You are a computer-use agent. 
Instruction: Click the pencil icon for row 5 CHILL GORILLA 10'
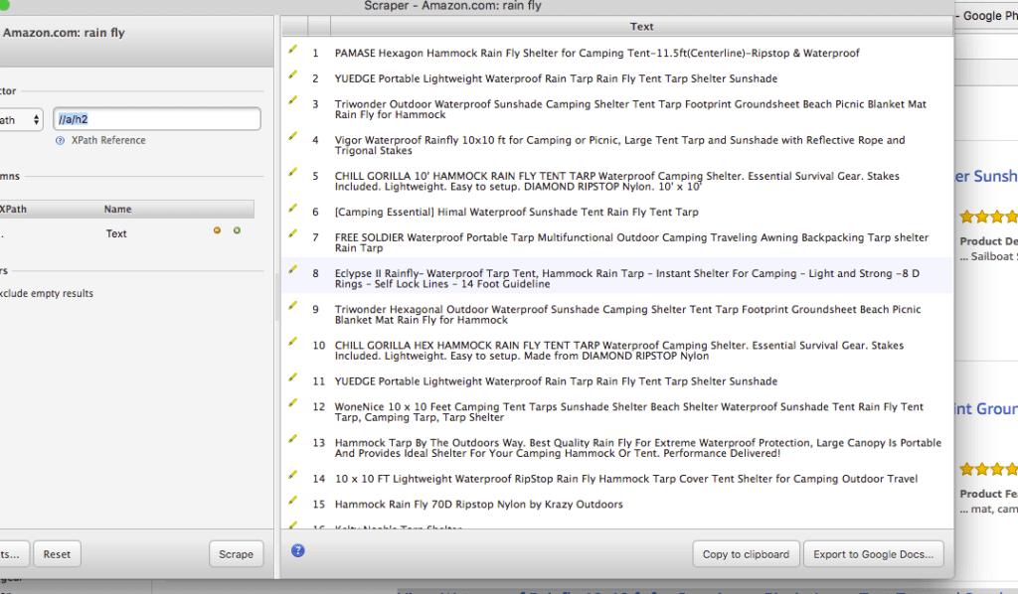pos(293,172)
